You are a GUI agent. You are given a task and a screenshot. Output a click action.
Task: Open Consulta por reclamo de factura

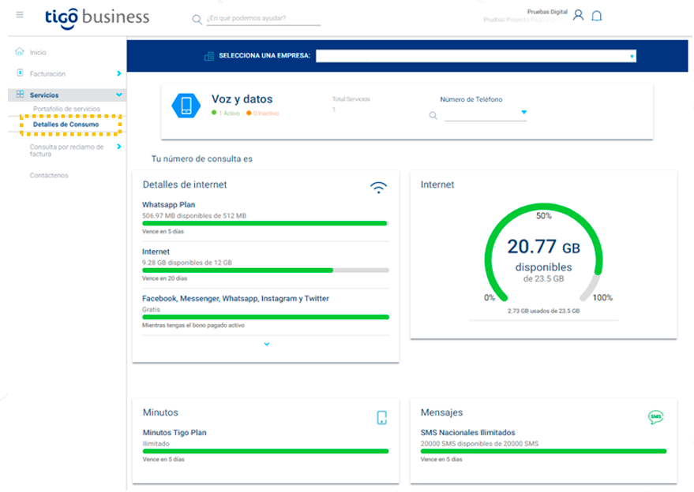(66, 151)
